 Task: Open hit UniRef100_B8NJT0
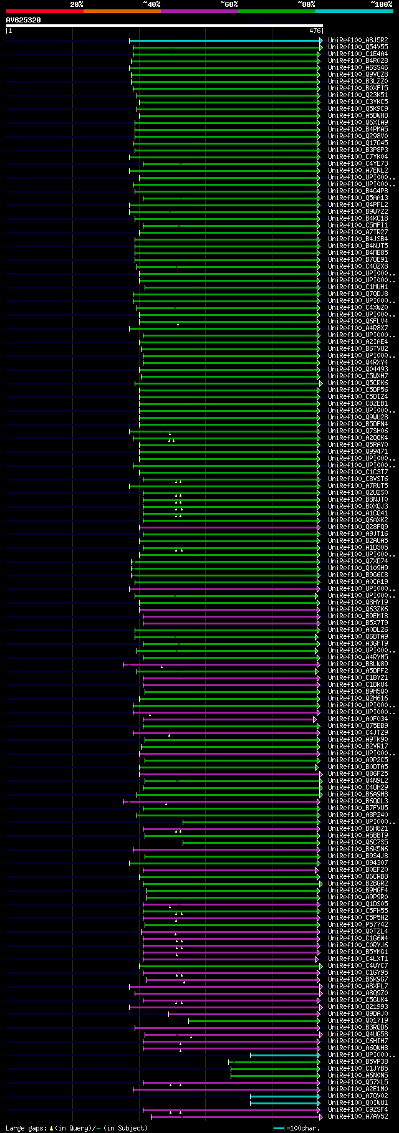pos(358,499)
